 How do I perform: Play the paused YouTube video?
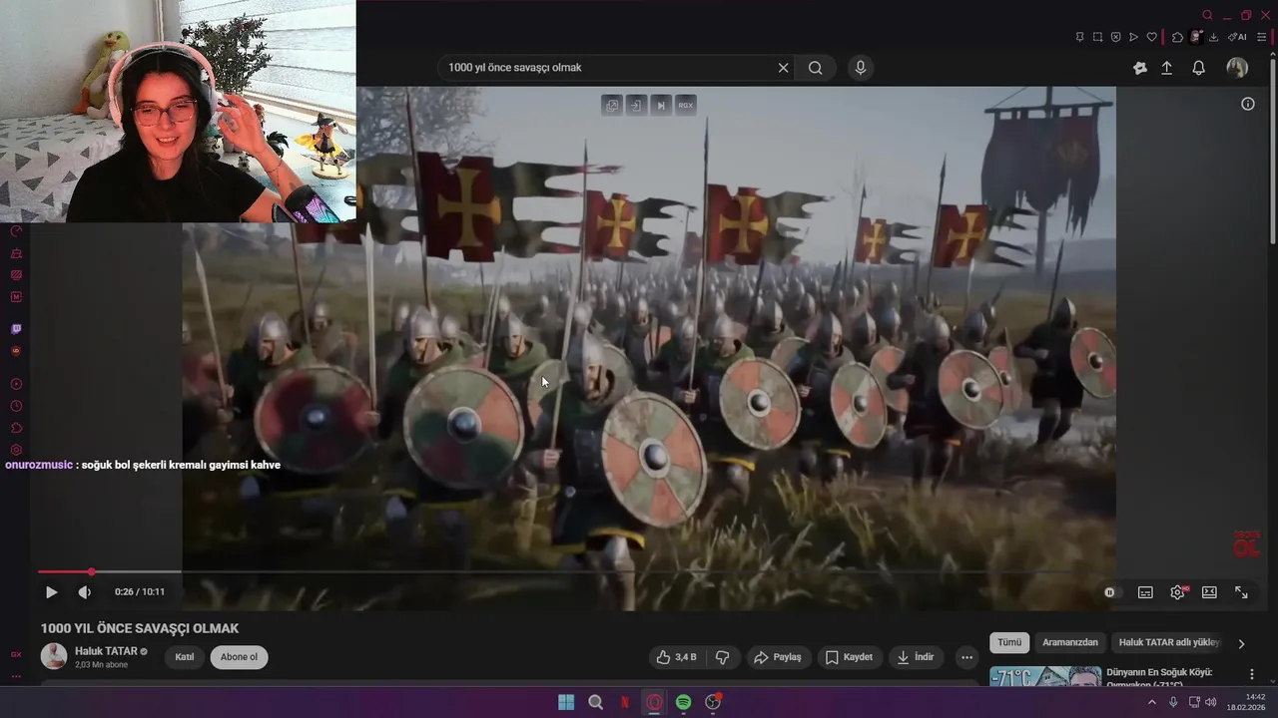coord(51,592)
